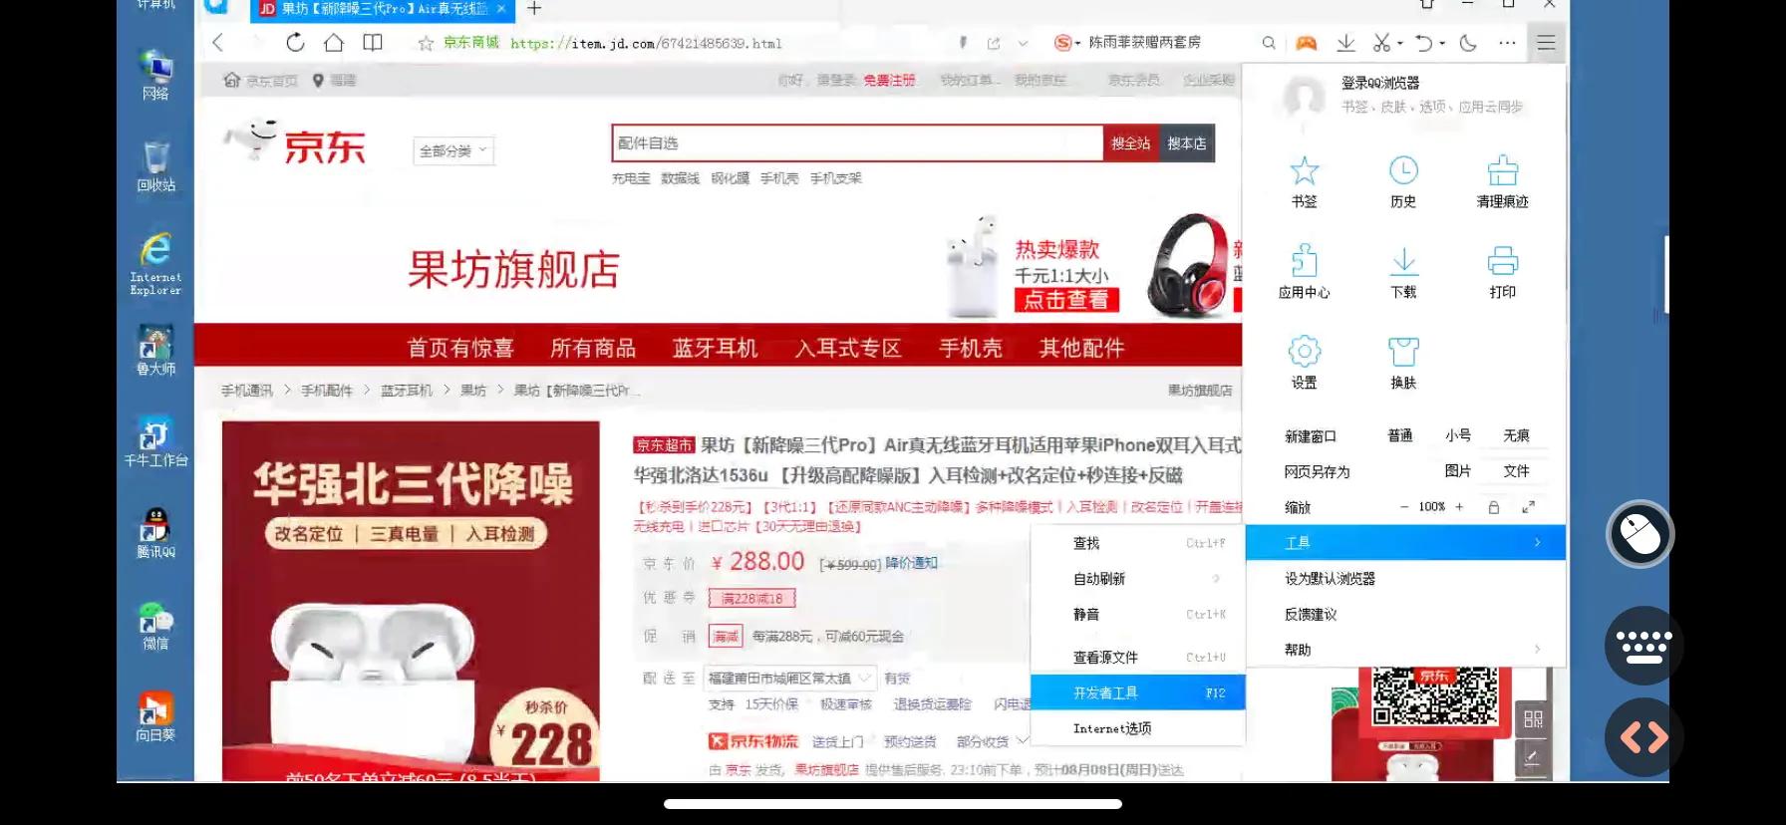Click the Clear traces (清理痕迹) icon
Screen dimensions: 1786x825
1502,170
